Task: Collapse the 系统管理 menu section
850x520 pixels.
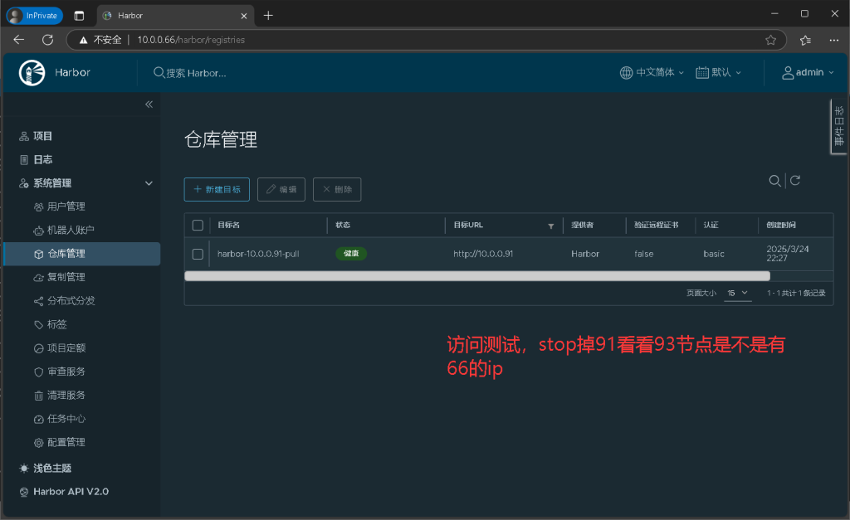Action: [149, 183]
